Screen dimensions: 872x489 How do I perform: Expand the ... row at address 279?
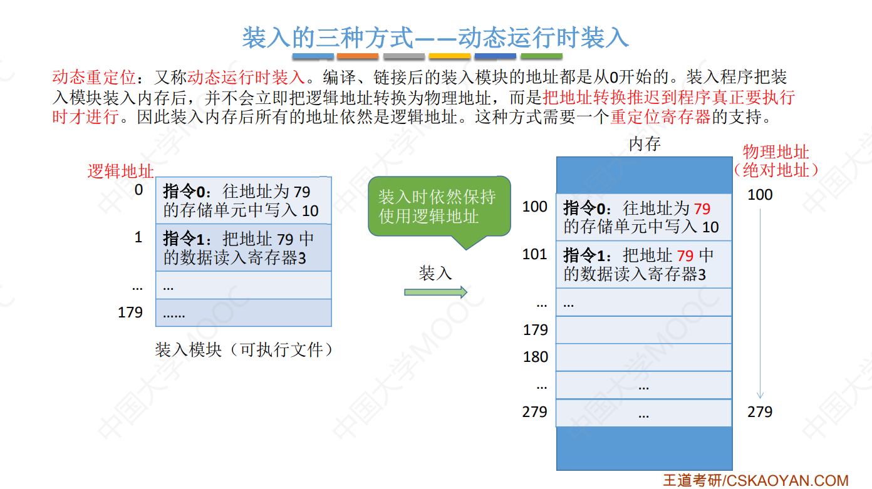point(643,412)
